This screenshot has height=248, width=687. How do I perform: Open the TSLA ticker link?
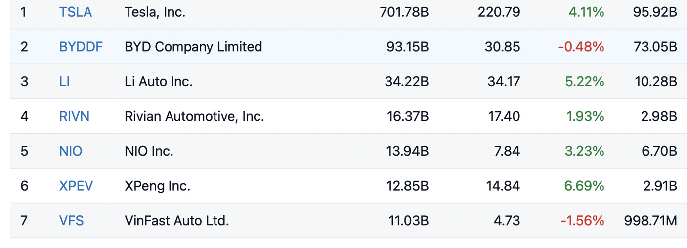[x=76, y=12]
